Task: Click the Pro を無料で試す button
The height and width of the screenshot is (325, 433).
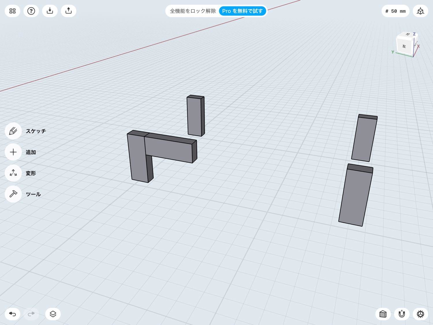Action: coord(242,11)
